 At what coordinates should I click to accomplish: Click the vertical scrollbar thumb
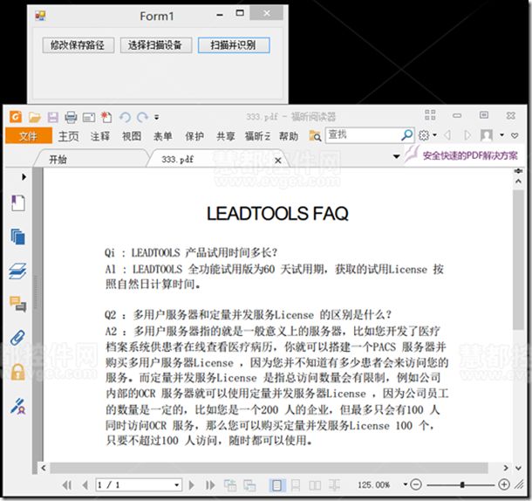pos(518,259)
